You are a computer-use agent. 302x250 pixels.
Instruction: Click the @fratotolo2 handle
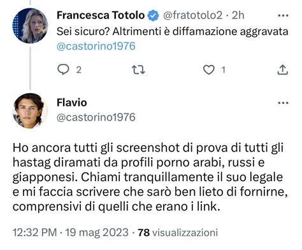click(x=192, y=15)
